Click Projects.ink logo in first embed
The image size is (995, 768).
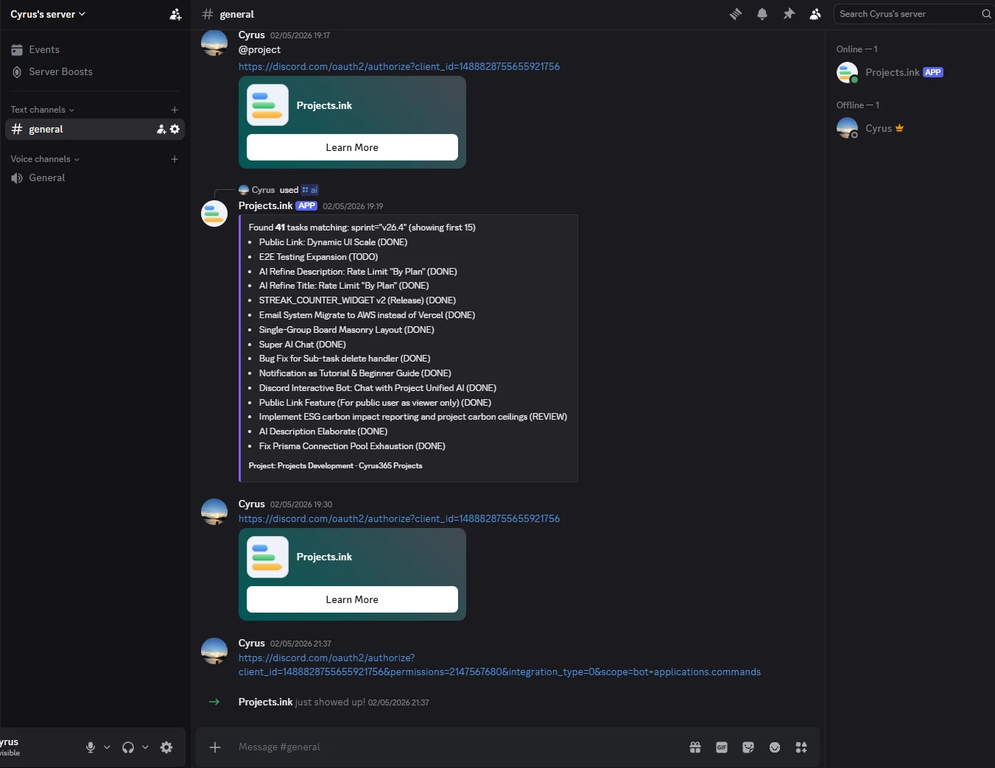tap(267, 105)
